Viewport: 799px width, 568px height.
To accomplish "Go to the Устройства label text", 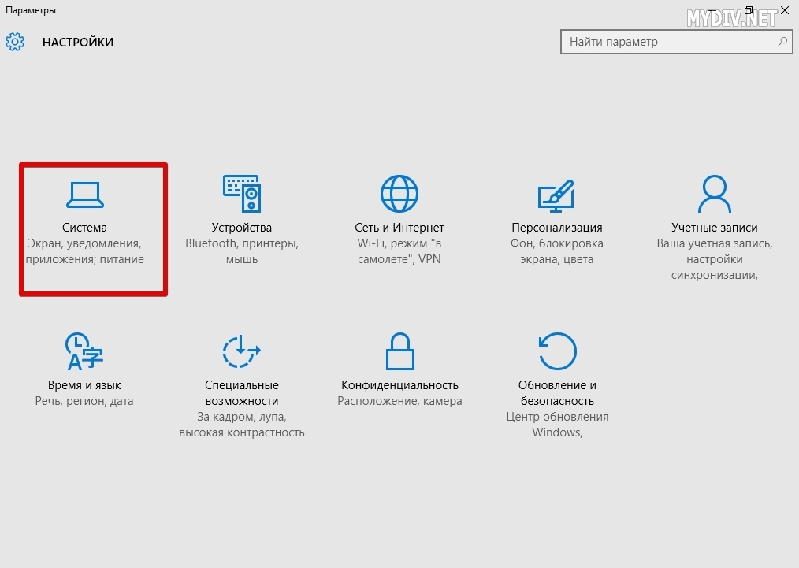I will tap(242, 228).
